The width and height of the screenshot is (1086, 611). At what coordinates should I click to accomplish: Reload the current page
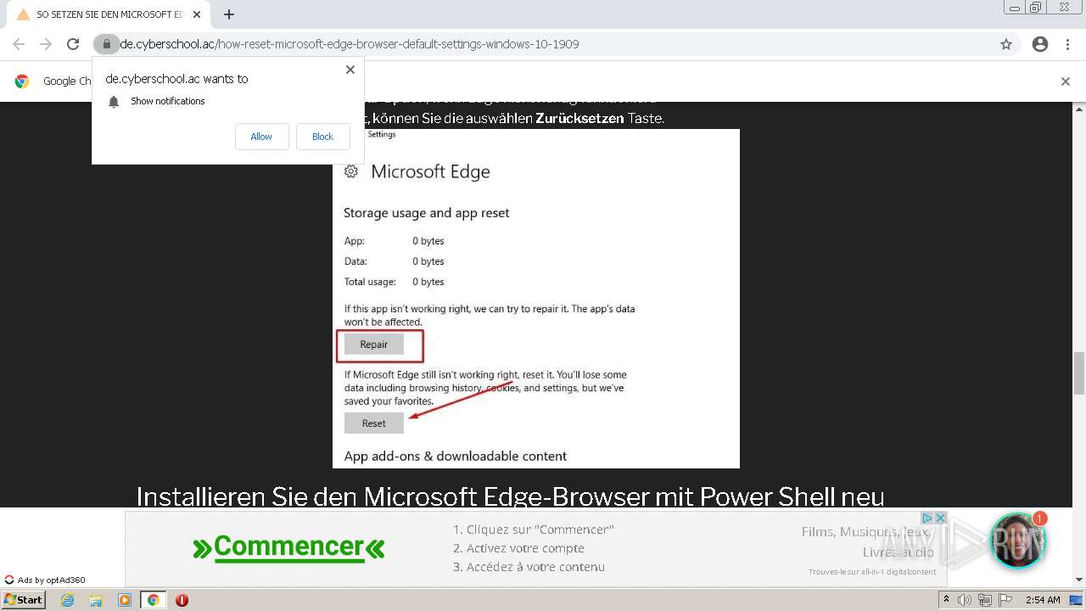coord(73,44)
